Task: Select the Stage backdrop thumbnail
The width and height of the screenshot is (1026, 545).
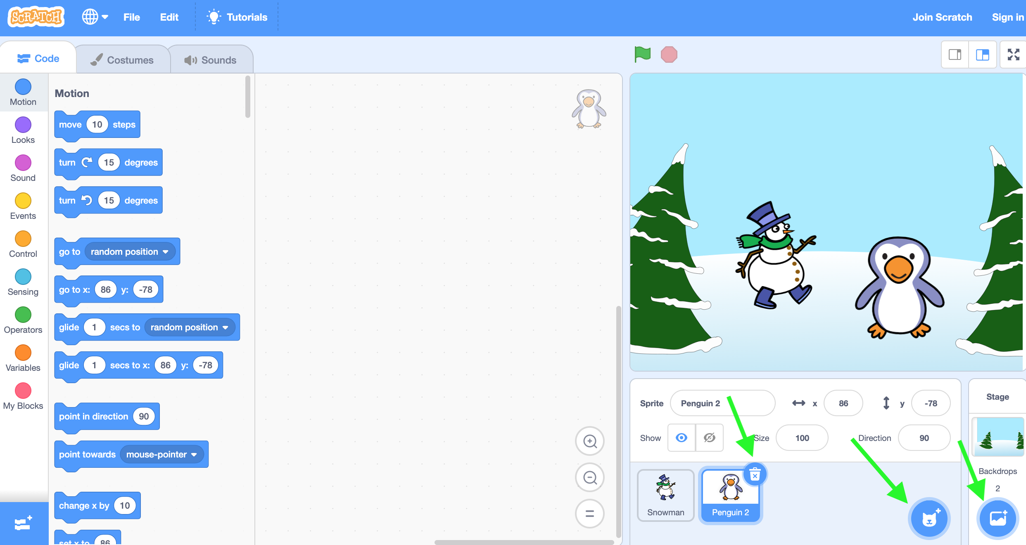Action: coord(998,437)
